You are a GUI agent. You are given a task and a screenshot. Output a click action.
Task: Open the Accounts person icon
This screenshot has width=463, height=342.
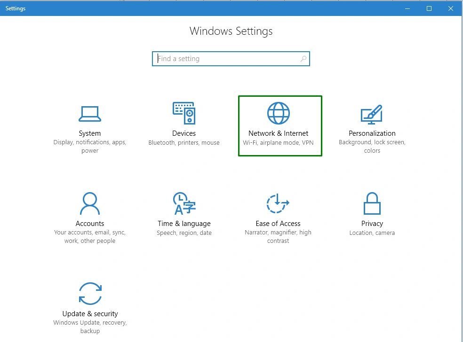(x=90, y=203)
